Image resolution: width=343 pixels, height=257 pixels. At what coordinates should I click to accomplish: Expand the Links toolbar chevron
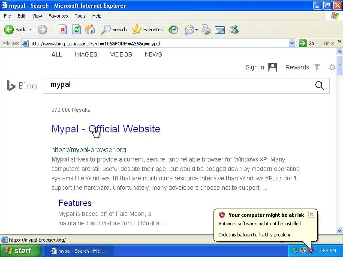[x=339, y=42]
